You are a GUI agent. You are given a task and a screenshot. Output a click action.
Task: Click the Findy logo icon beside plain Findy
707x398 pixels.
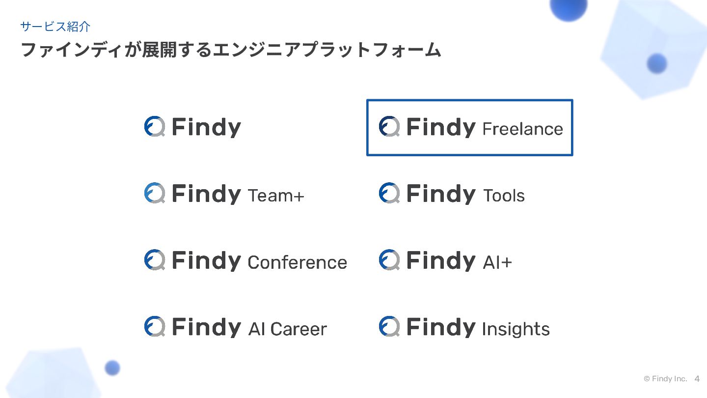pos(154,127)
